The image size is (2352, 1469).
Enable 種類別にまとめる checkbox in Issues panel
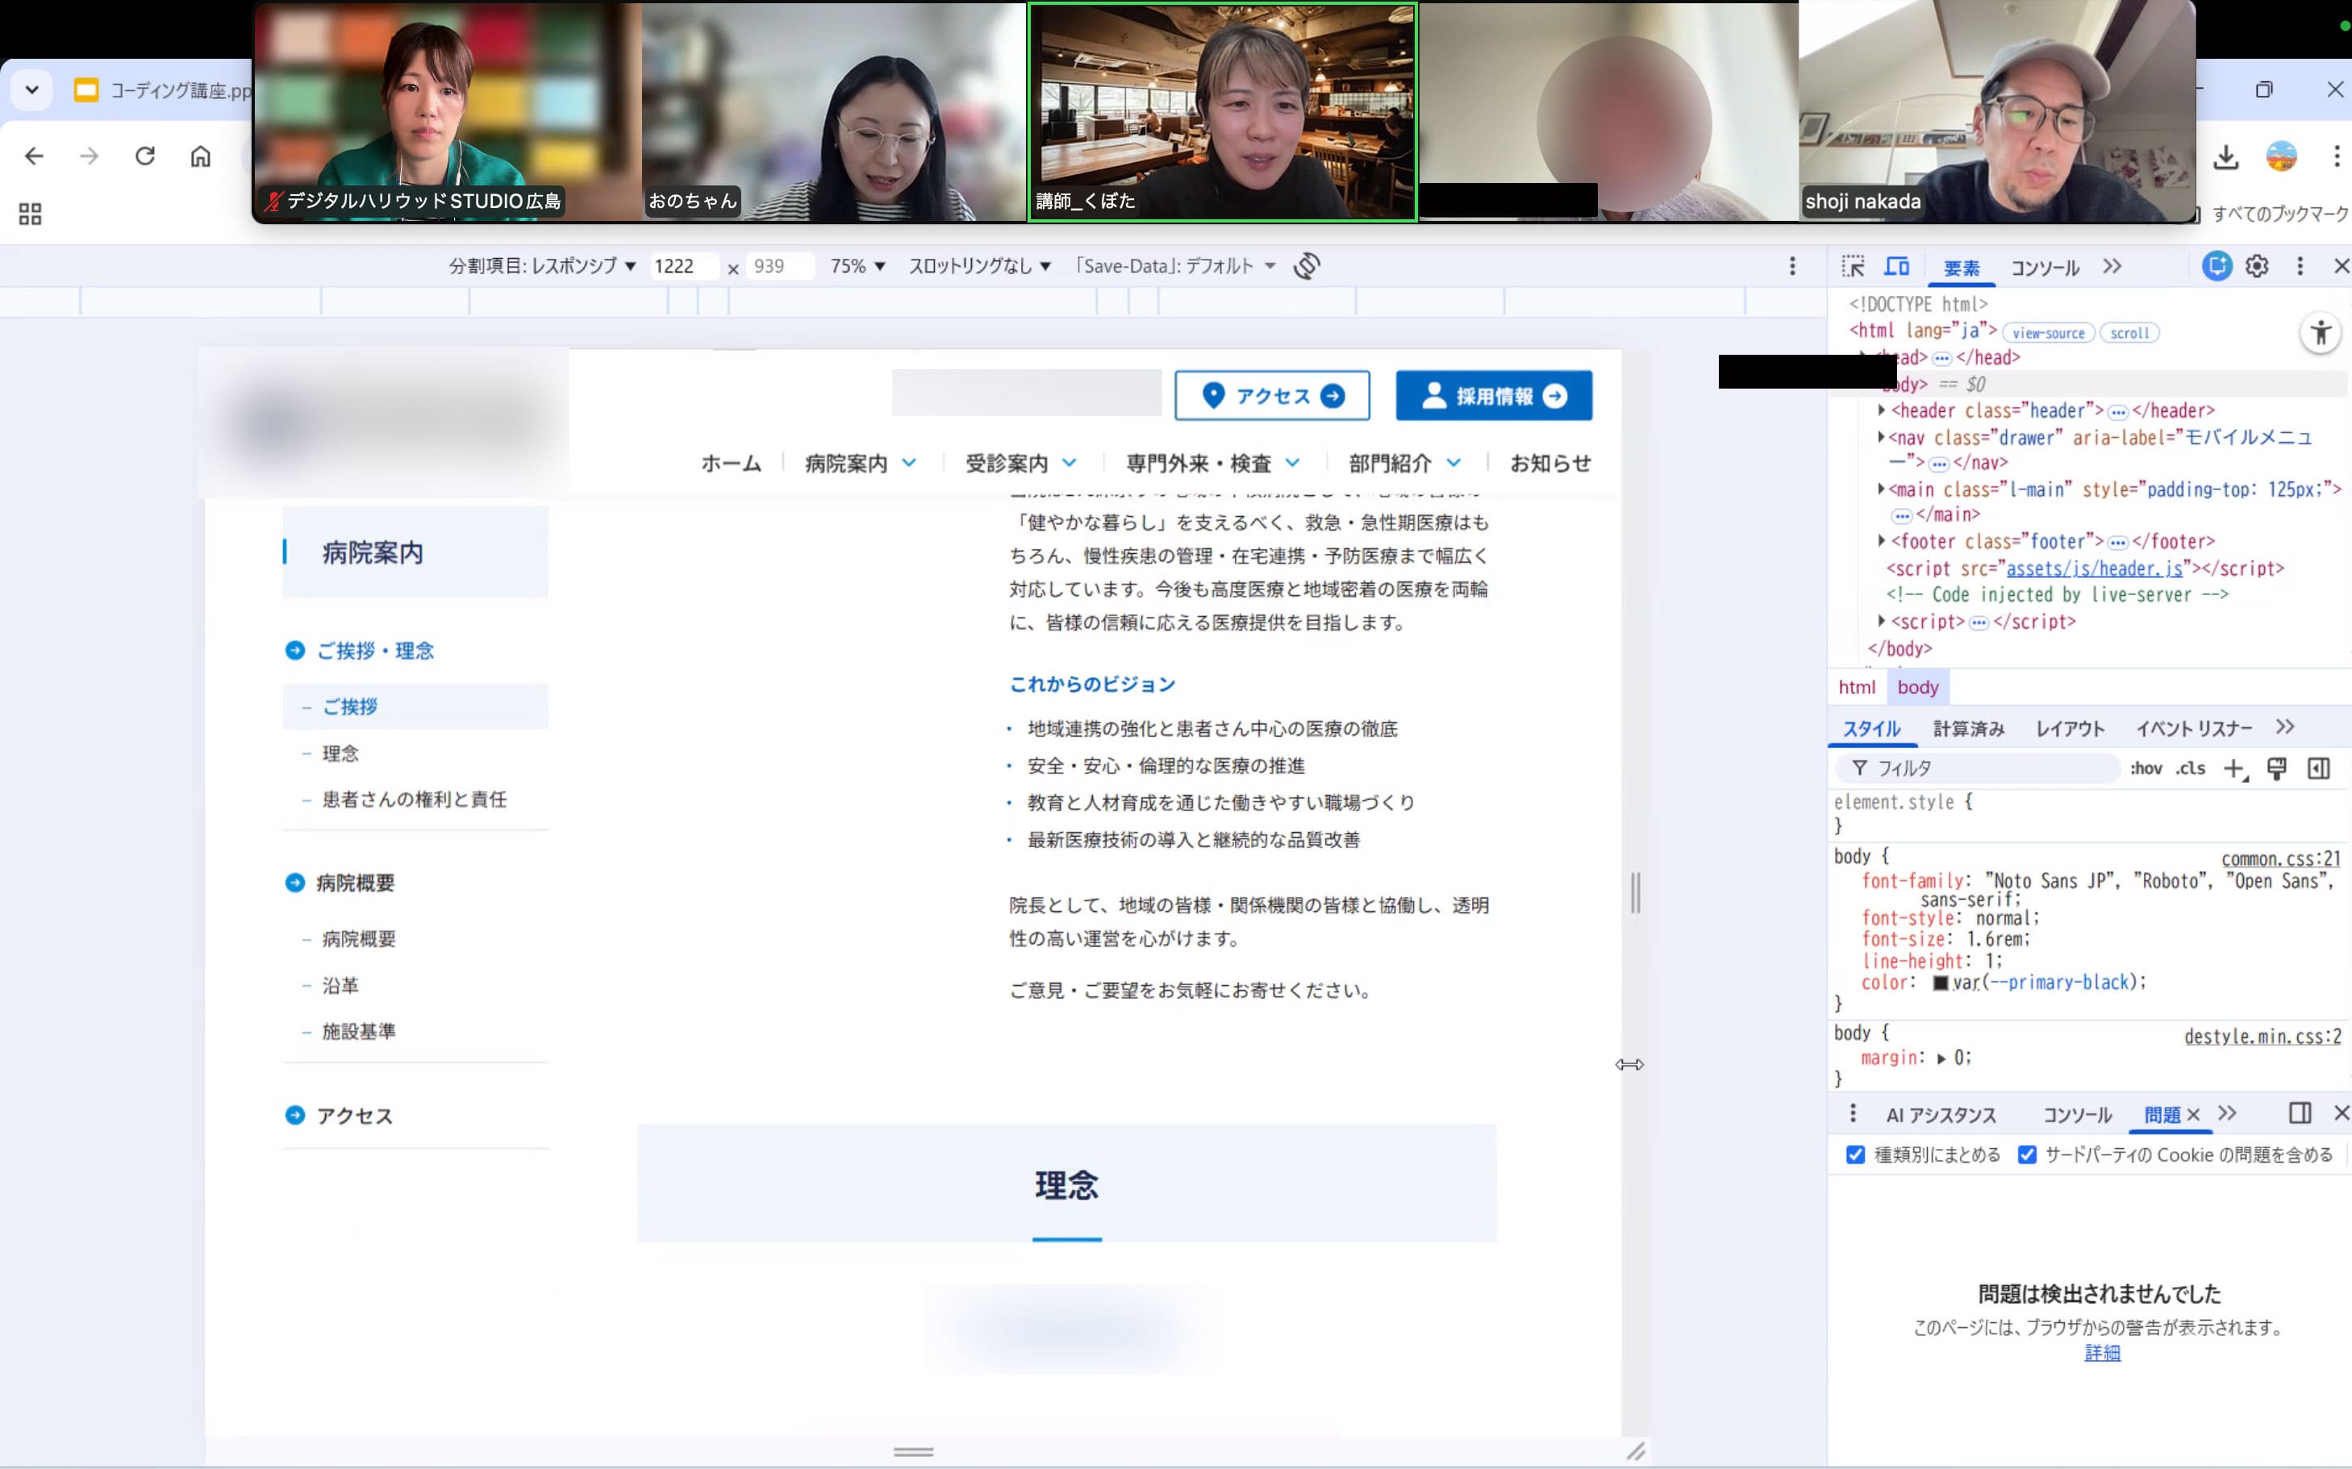pyautogui.click(x=1854, y=1155)
